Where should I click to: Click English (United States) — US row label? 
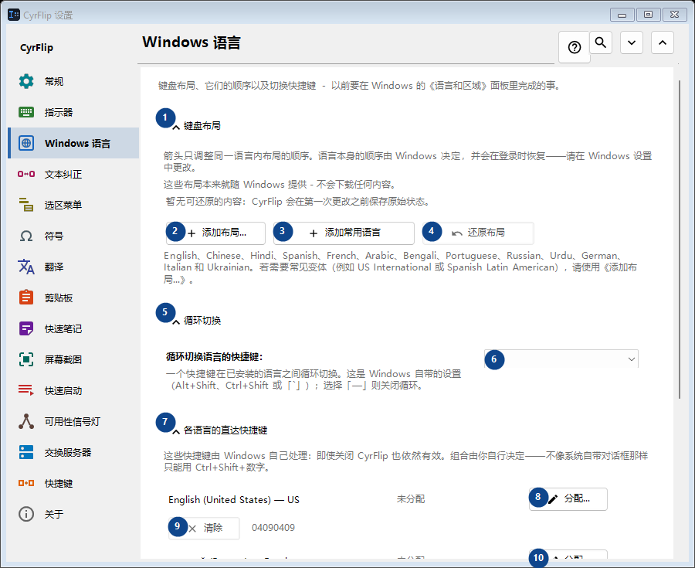click(x=233, y=500)
